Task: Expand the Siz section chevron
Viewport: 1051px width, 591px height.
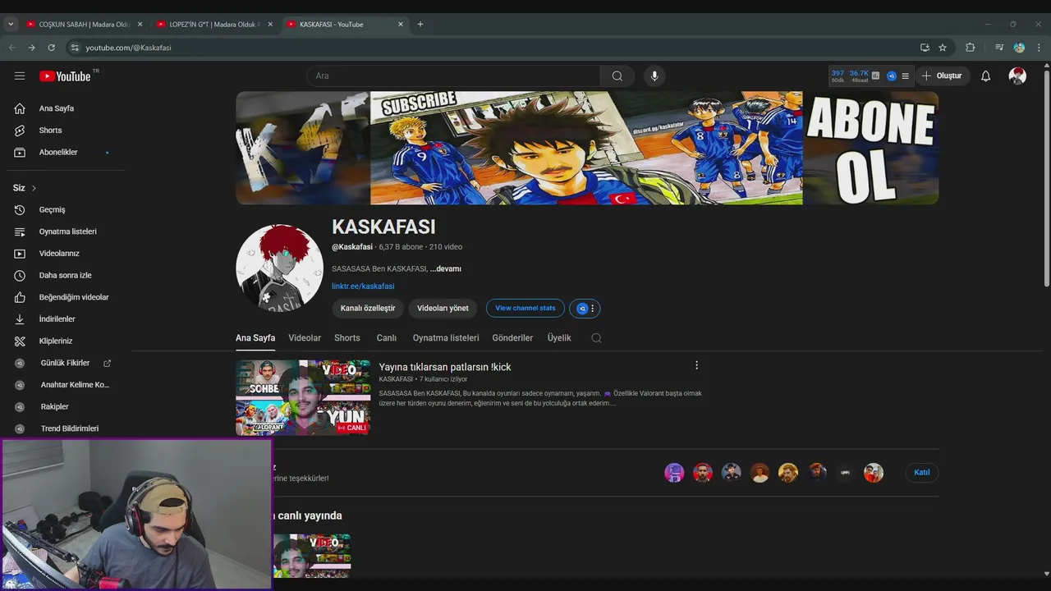Action: tap(34, 188)
